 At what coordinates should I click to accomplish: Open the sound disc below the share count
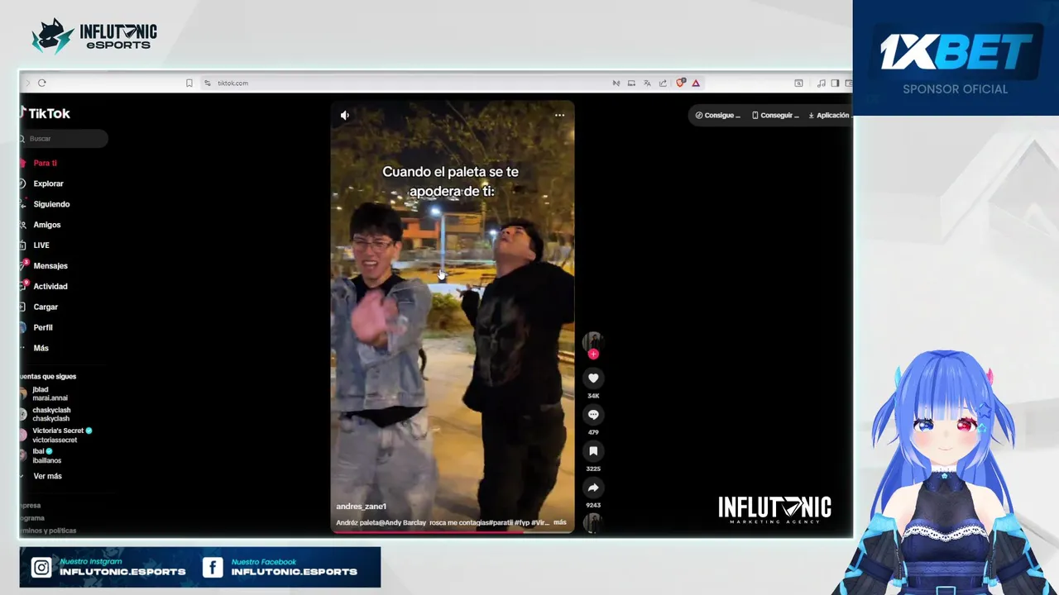[592, 521]
